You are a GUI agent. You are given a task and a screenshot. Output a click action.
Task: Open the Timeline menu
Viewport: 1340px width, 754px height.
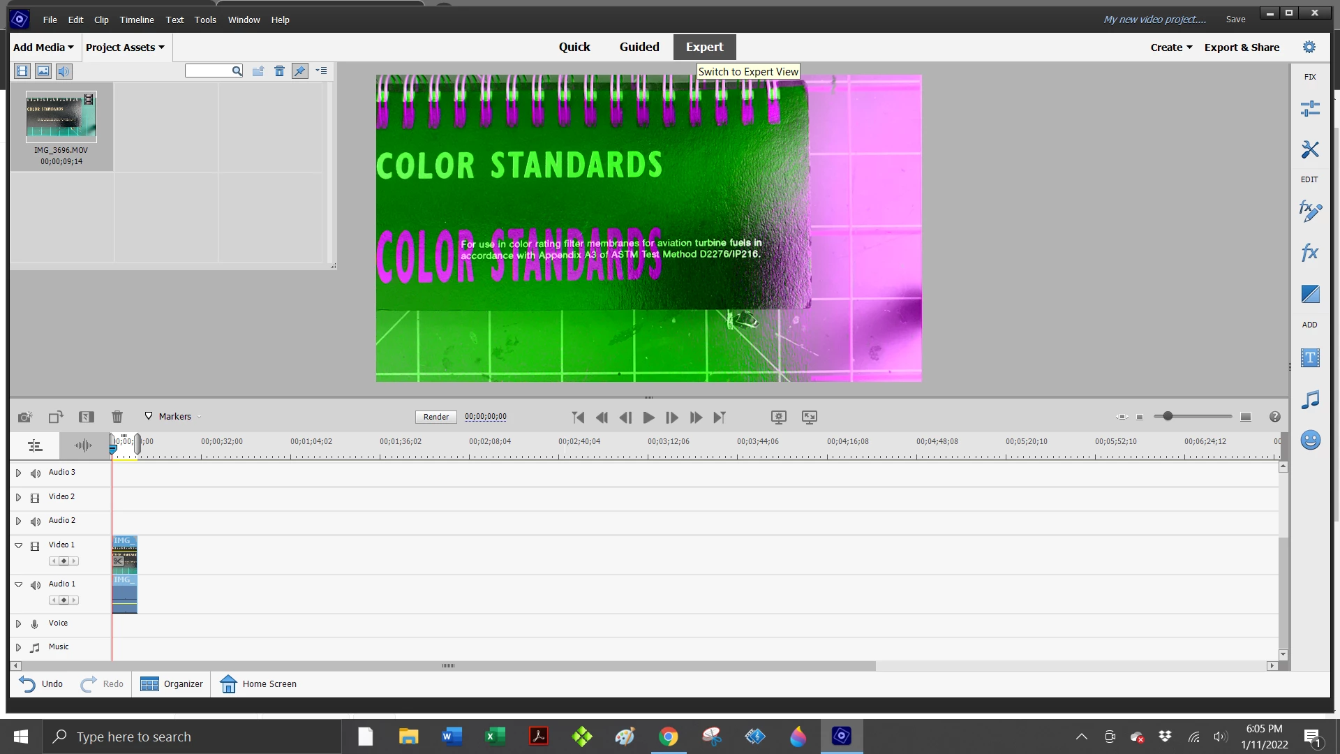pos(136,20)
